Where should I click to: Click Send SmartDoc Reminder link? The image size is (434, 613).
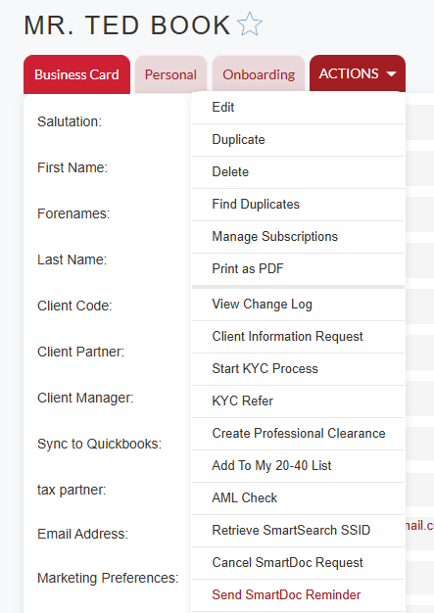coord(286,595)
